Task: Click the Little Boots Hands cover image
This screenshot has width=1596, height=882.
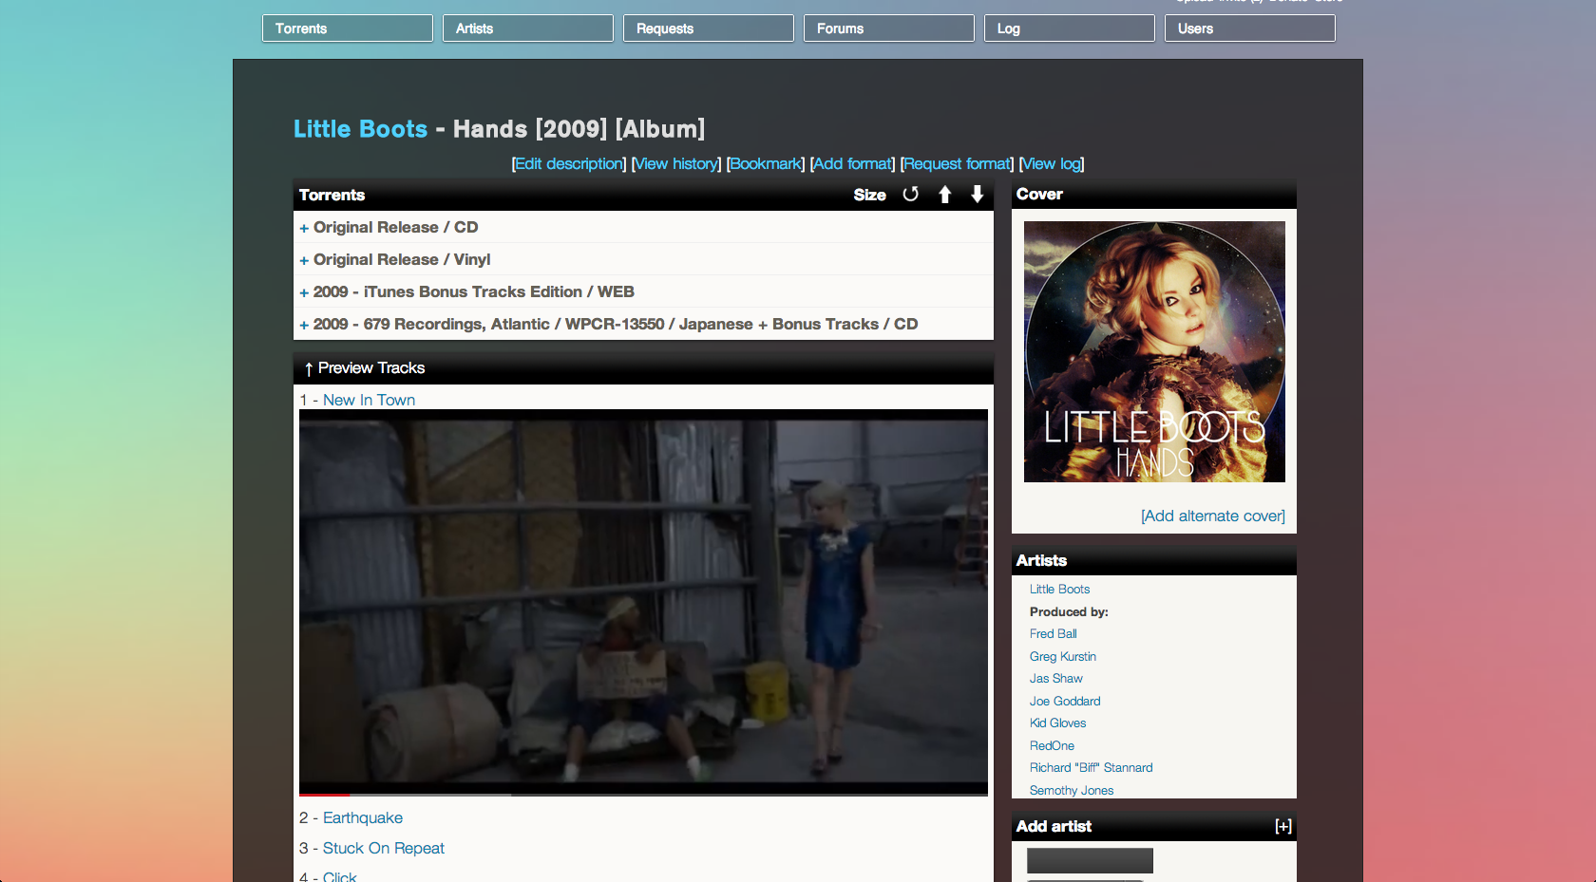Action: 1154,351
